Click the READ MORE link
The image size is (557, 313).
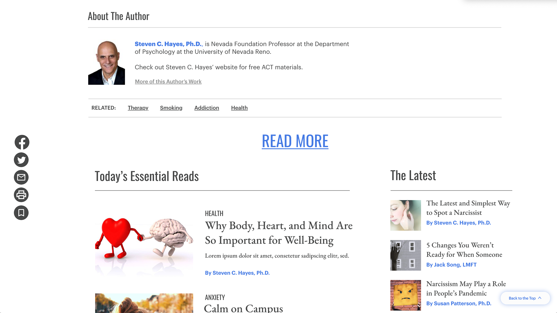pos(295,141)
